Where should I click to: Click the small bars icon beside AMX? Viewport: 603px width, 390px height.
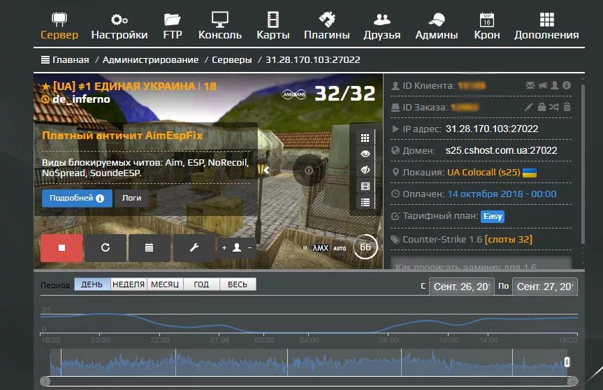[305, 248]
